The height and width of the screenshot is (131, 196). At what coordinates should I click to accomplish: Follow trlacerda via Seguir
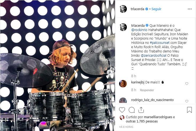point(156,9)
